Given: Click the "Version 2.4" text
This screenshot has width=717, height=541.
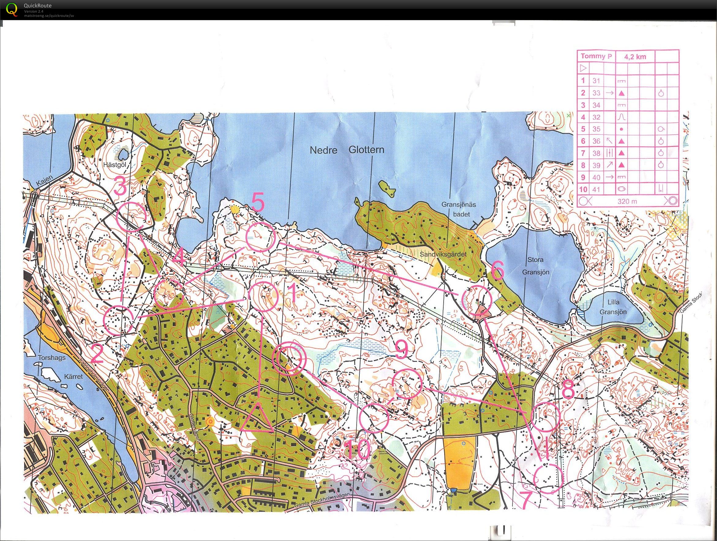Looking at the screenshot, I should click(x=34, y=12).
